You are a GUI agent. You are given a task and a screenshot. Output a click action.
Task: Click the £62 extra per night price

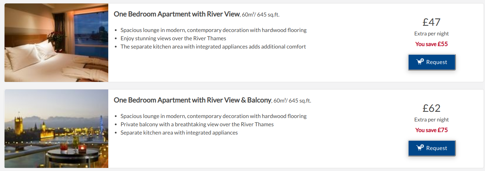click(431, 108)
